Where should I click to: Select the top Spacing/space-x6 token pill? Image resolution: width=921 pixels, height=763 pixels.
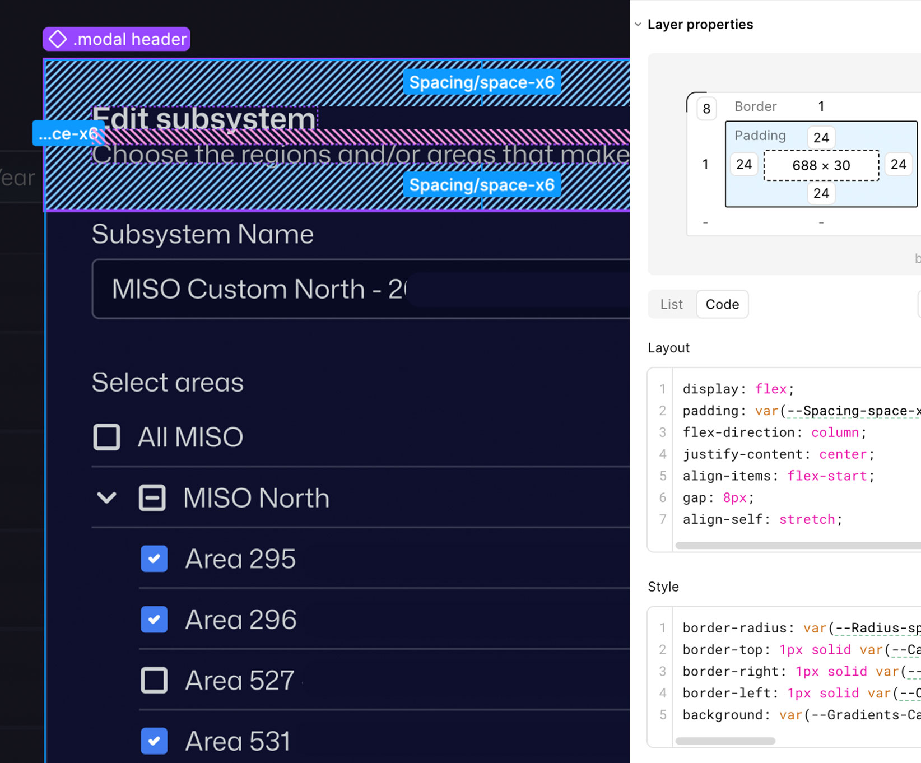[482, 82]
